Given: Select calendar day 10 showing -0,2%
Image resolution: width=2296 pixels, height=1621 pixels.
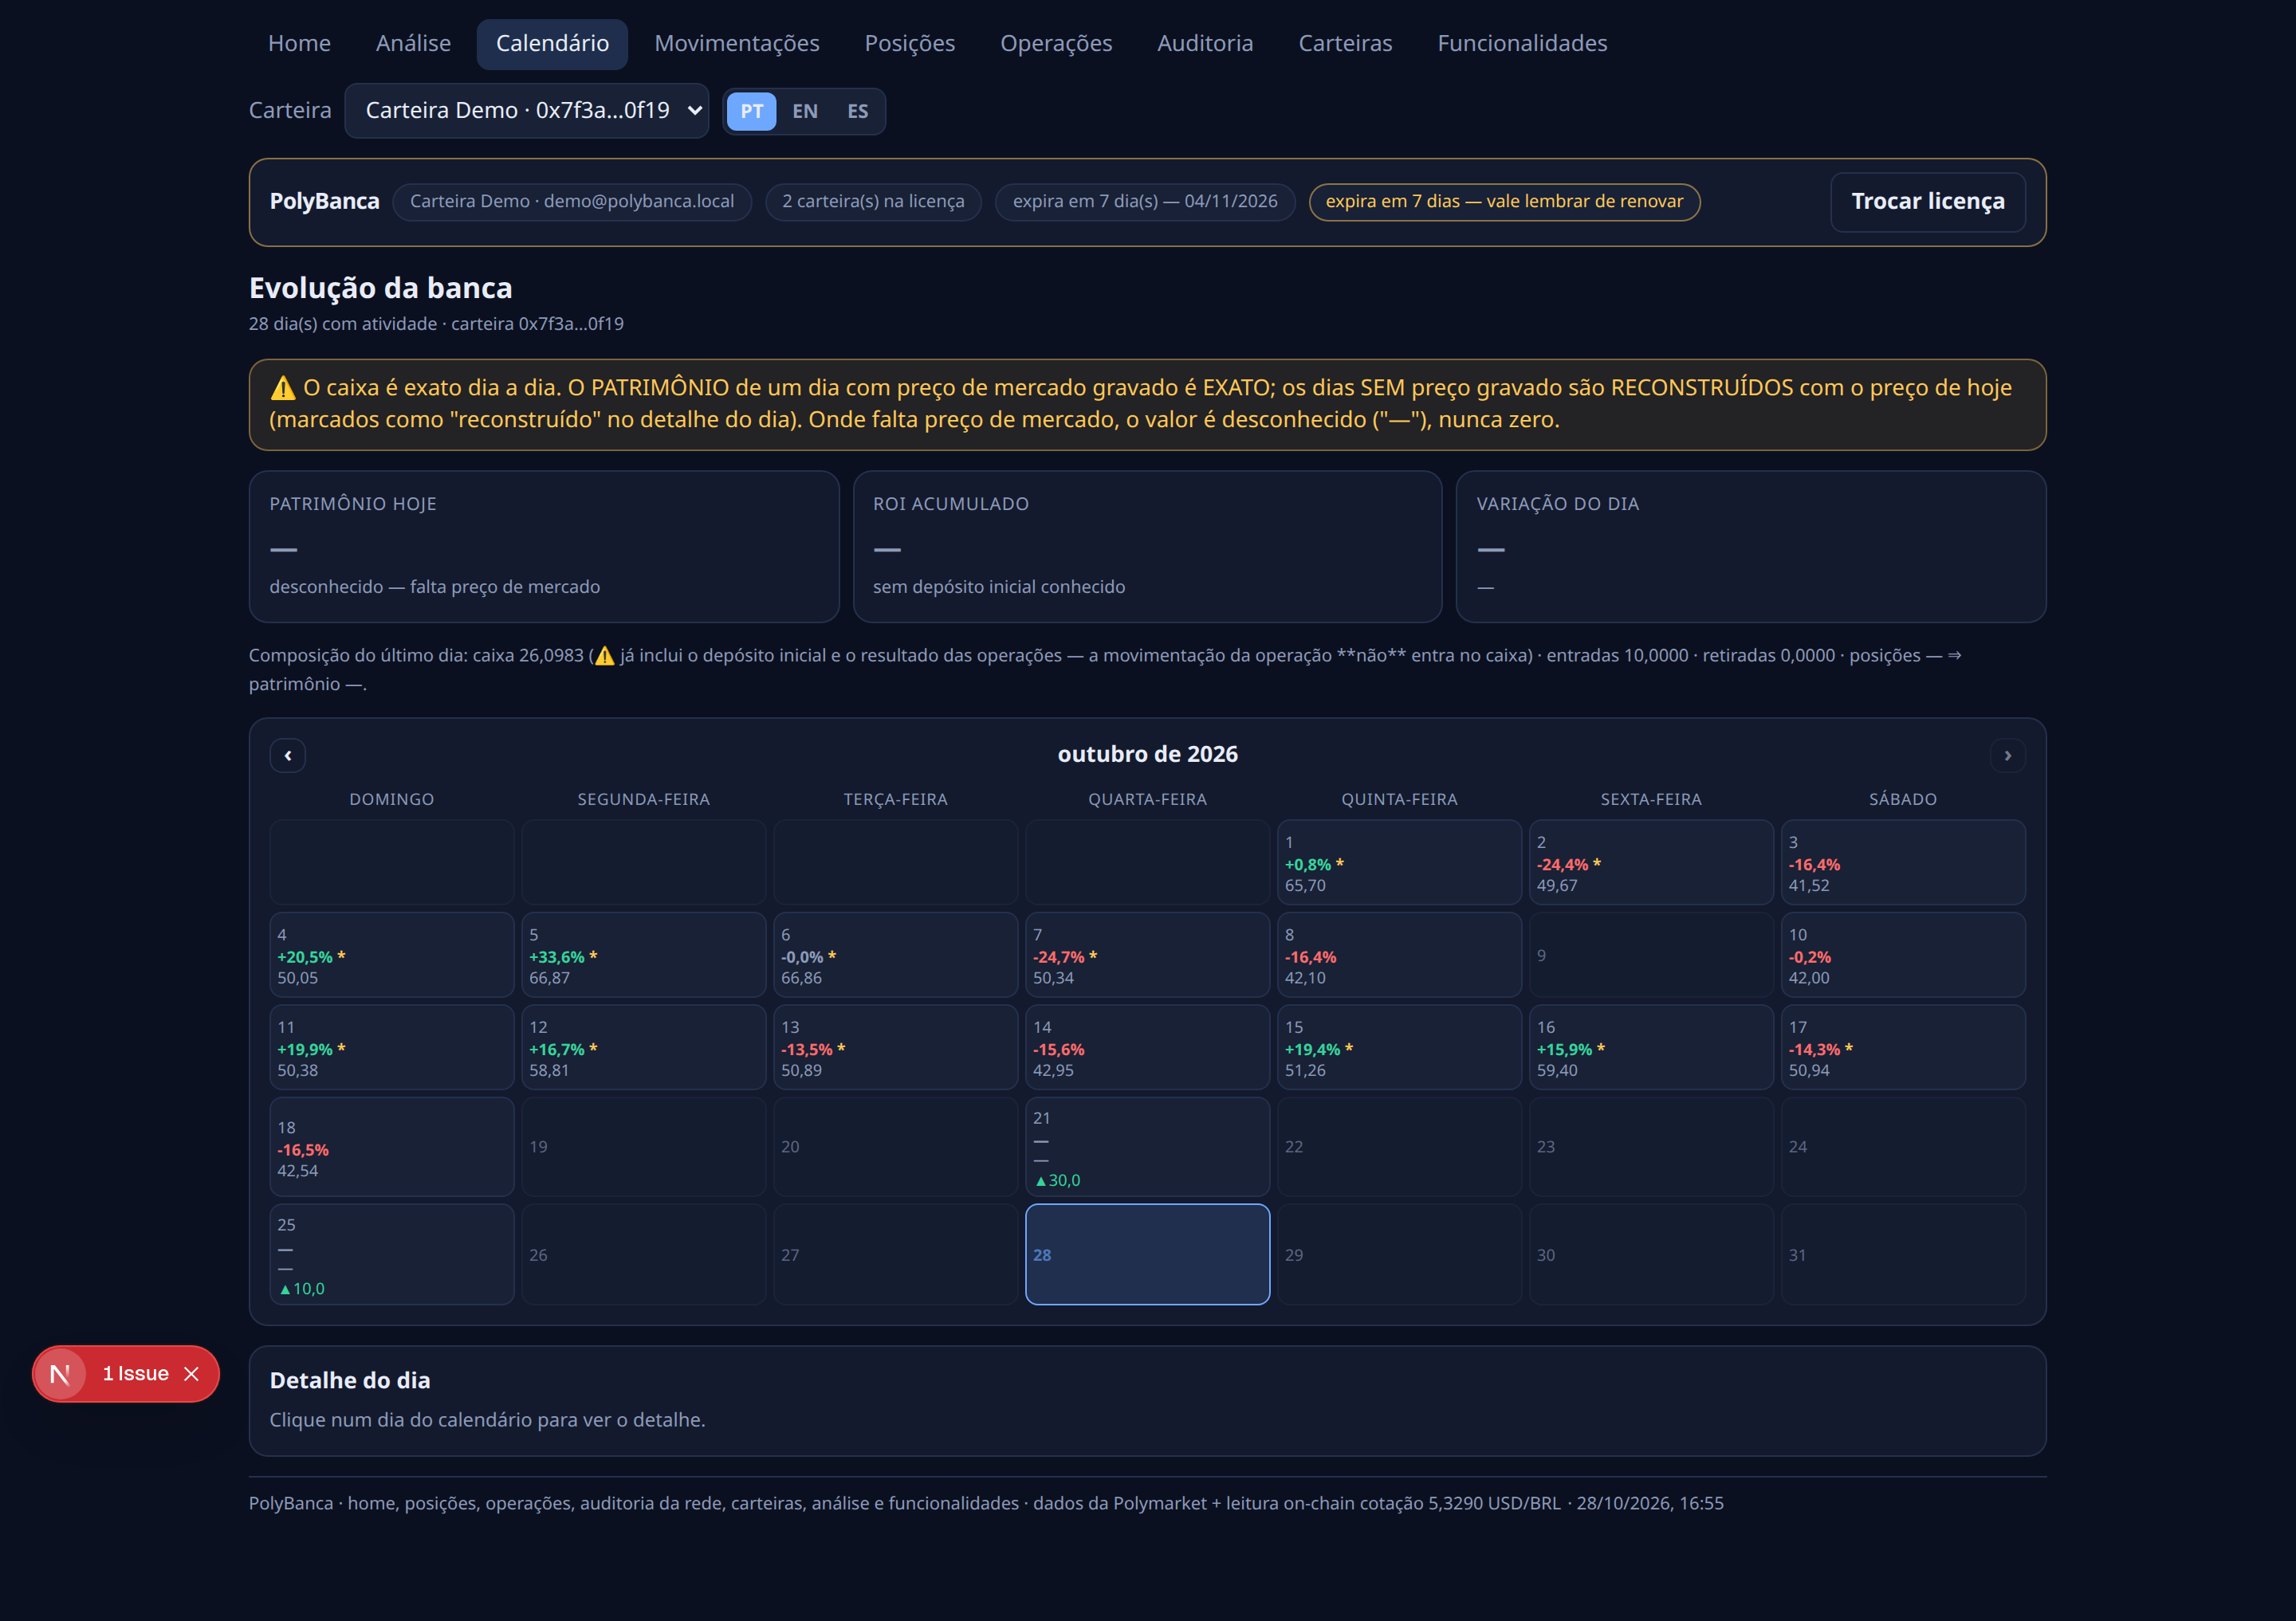Looking at the screenshot, I should [x=1903, y=955].
